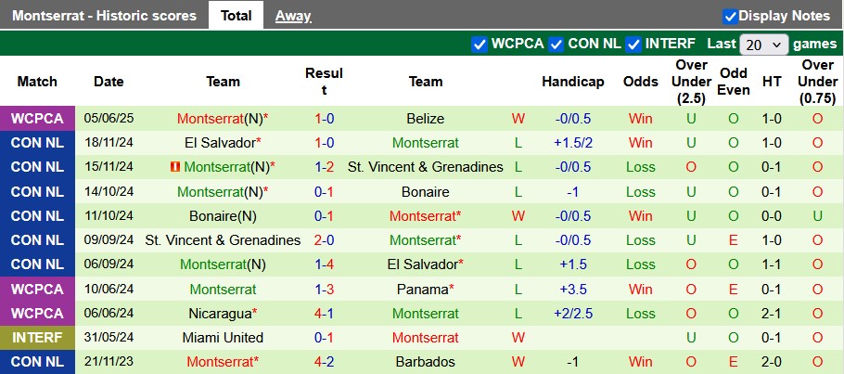Open the 4-2 score against Barbados
This screenshot has width=844, height=374.
pyautogui.click(x=325, y=362)
